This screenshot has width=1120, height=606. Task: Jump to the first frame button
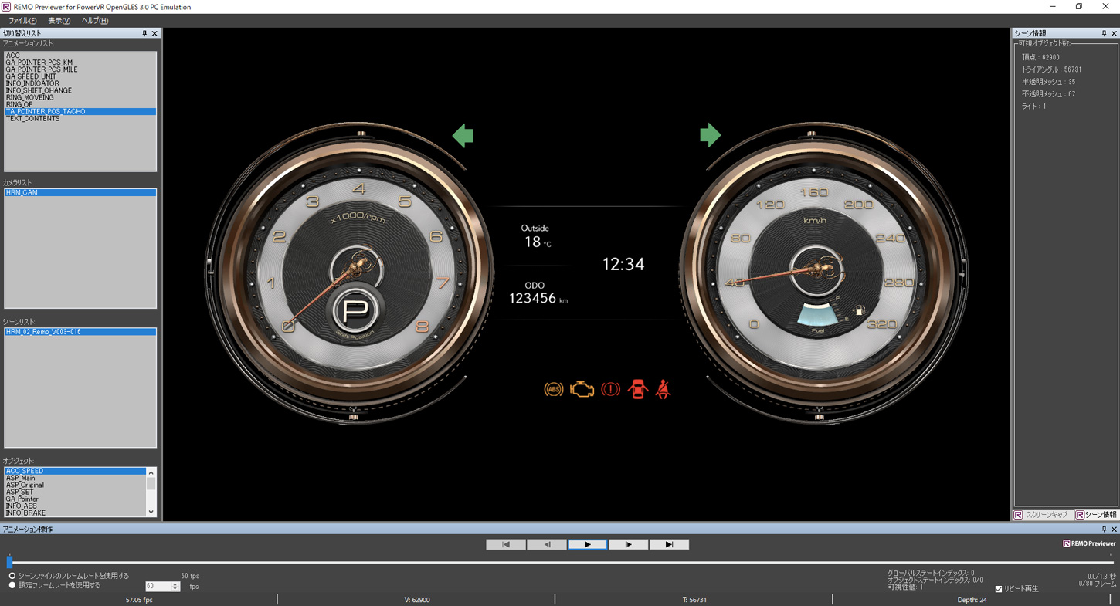(x=506, y=544)
